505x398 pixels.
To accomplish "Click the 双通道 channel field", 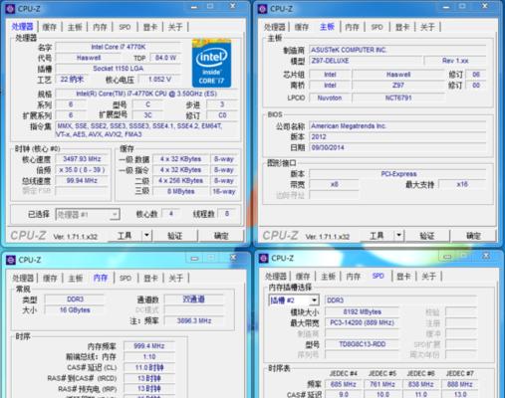I will pos(194,299).
